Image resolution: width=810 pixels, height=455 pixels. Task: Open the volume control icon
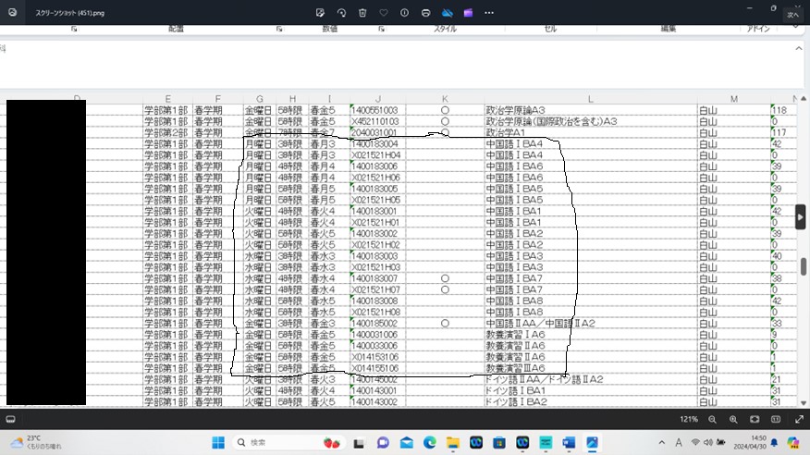(x=708, y=443)
